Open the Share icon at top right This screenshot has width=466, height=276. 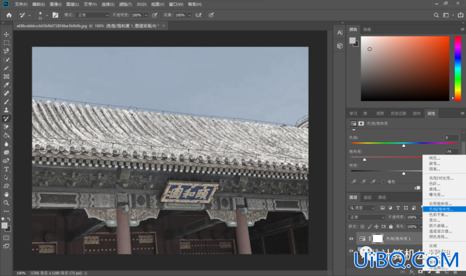[x=460, y=15]
